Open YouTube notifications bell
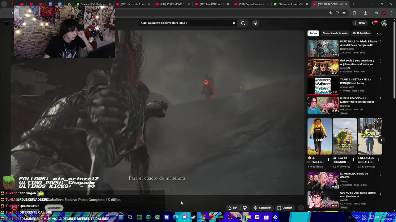The height and width of the screenshot is (222, 396). pyautogui.click(x=374, y=23)
